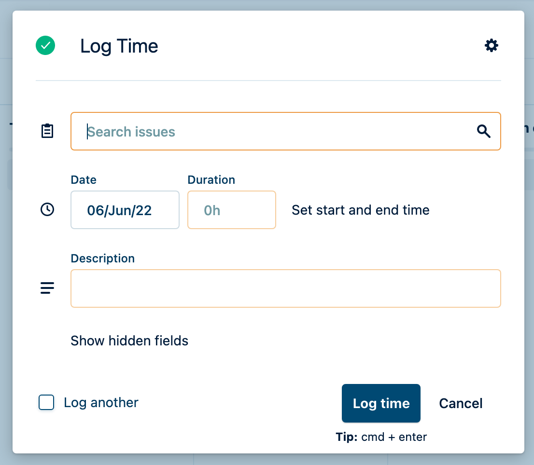Open the date picker showing 06/Jun/22
The image size is (534, 465).
click(125, 210)
